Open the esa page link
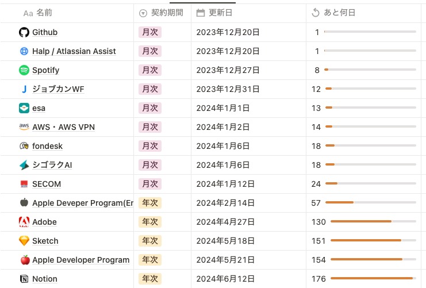 (x=39, y=108)
